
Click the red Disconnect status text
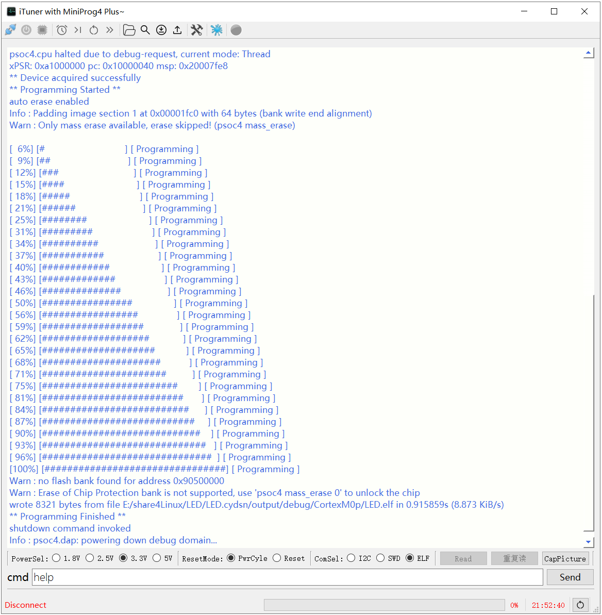25,605
